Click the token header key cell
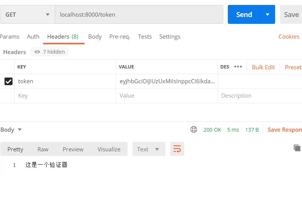302x210 pixels. click(65, 81)
